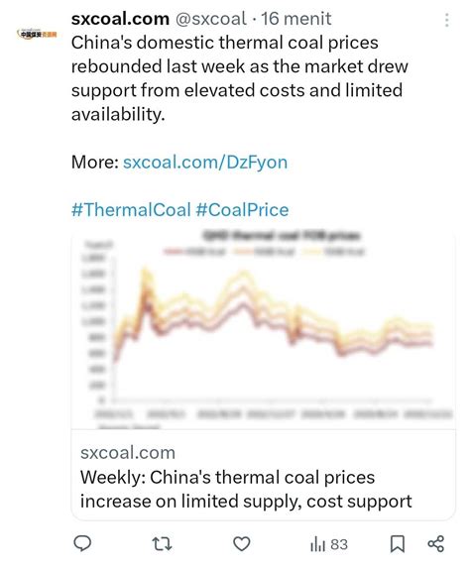The height and width of the screenshot is (567, 470).
Task: Open the reply comment icon
Action: click(82, 543)
